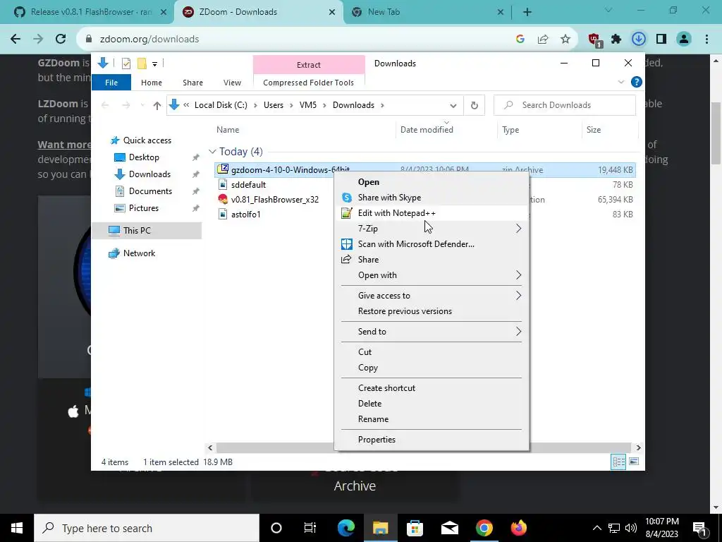
Task: Open the notification center icon
Action: [699, 528]
